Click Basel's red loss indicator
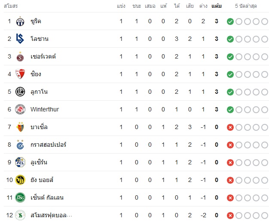The width and height of the screenshot is (269, 222). tap(230, 127)
